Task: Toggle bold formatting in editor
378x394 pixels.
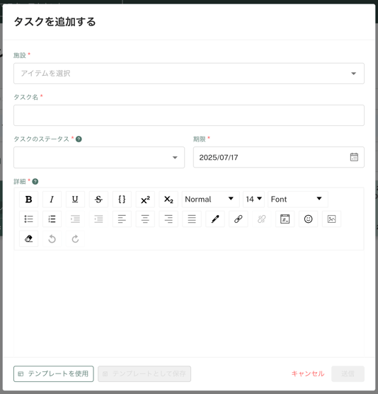Action: 29,199
